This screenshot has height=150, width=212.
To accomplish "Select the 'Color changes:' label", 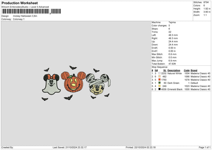I will [159, 25].
